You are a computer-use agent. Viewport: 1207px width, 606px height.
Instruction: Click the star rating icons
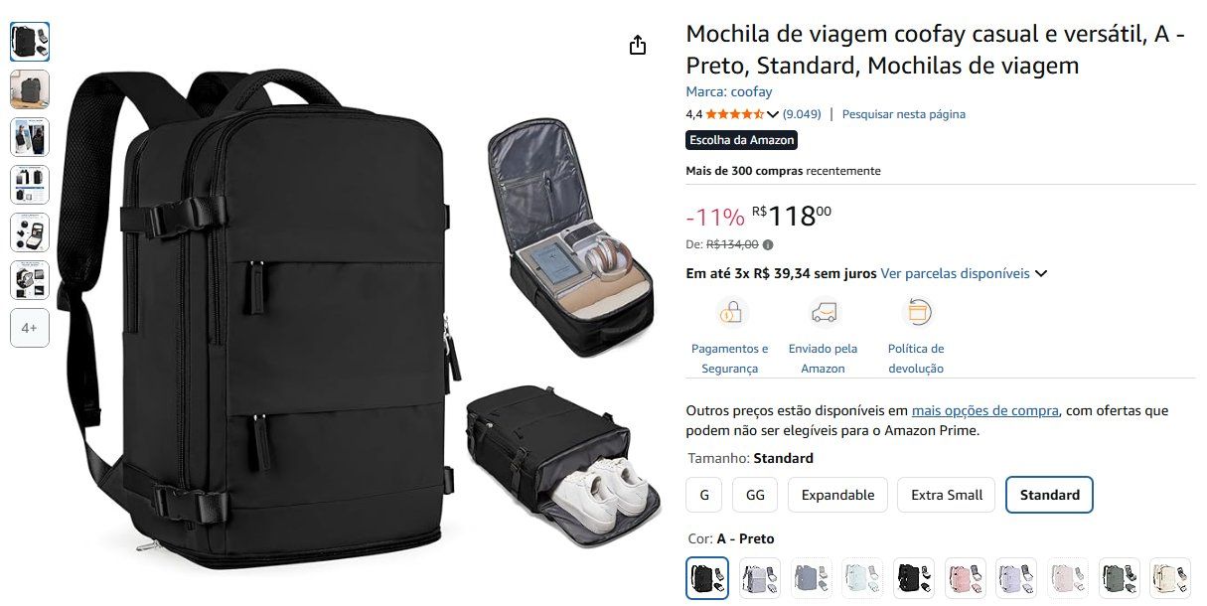click(735, 114)
